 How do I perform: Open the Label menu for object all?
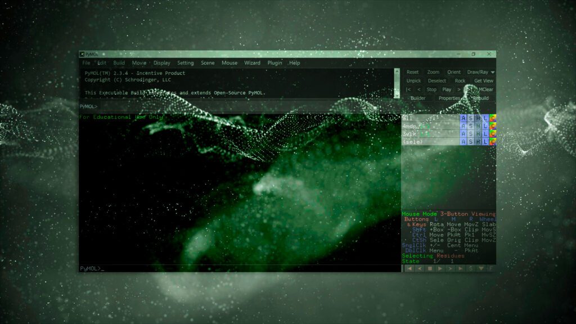pyautogui.click(x=485, y=118)
